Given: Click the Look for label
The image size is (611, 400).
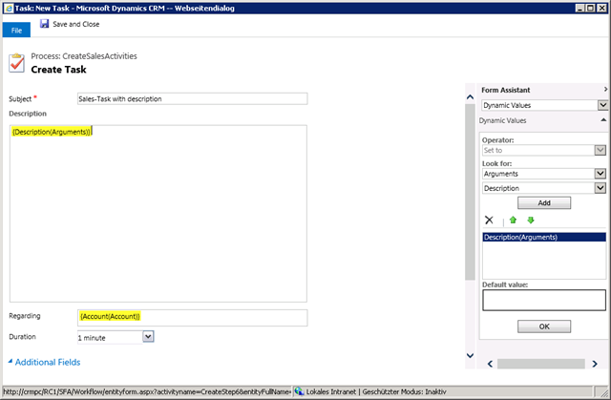Looking at the screenshot, I should pos(496,163).
